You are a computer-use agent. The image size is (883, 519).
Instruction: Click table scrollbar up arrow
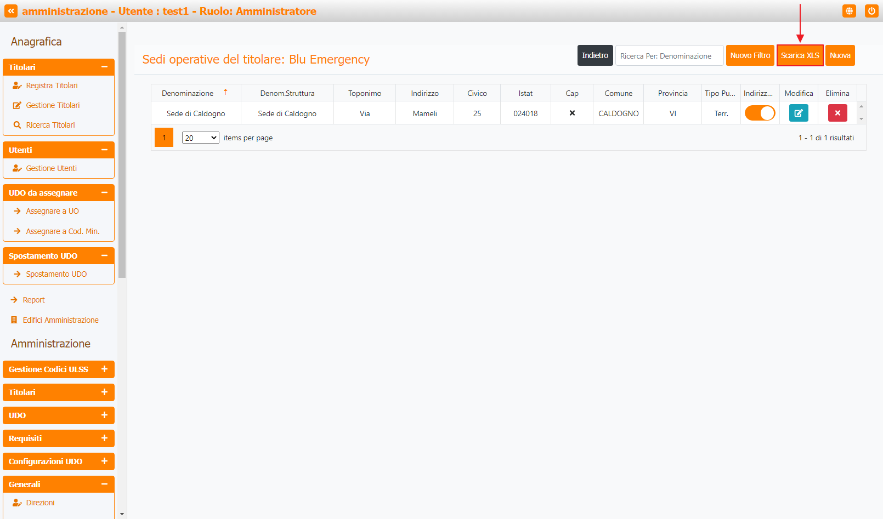861,106
